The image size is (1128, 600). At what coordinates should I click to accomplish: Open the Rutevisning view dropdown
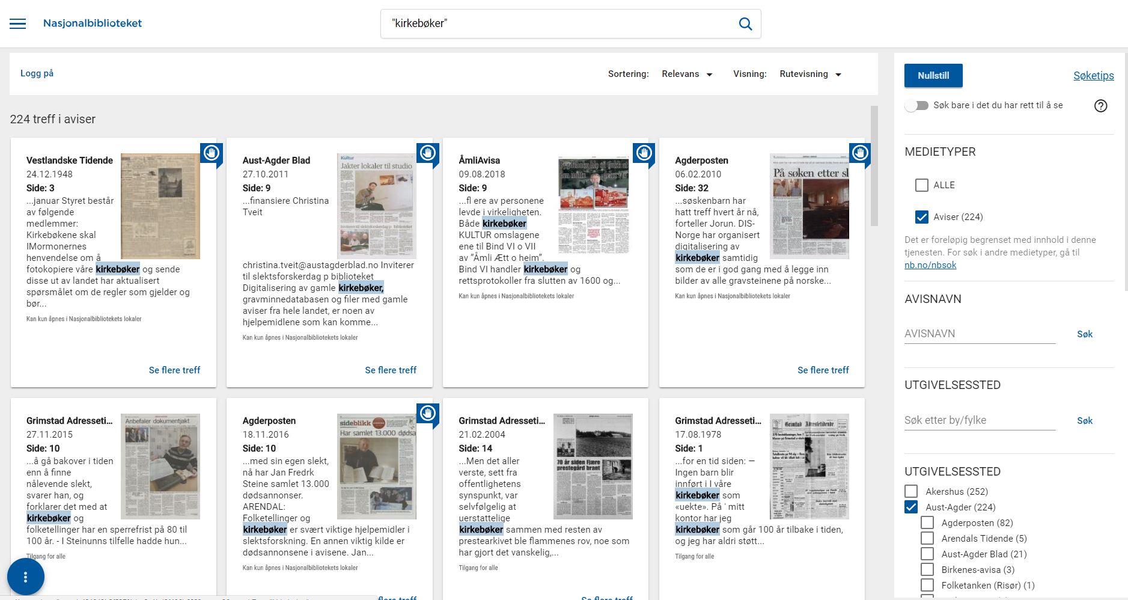point(810,74)
